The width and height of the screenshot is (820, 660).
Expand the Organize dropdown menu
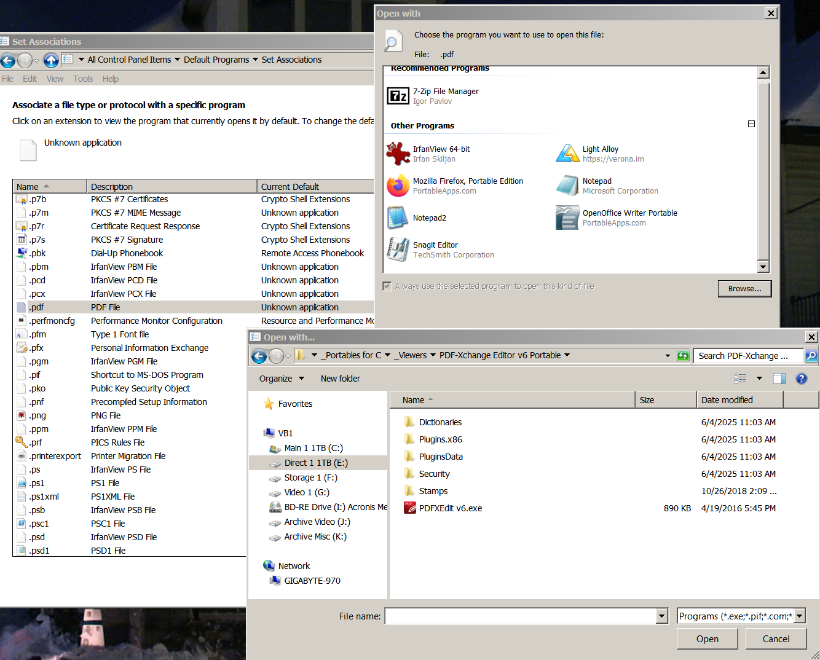282,379
